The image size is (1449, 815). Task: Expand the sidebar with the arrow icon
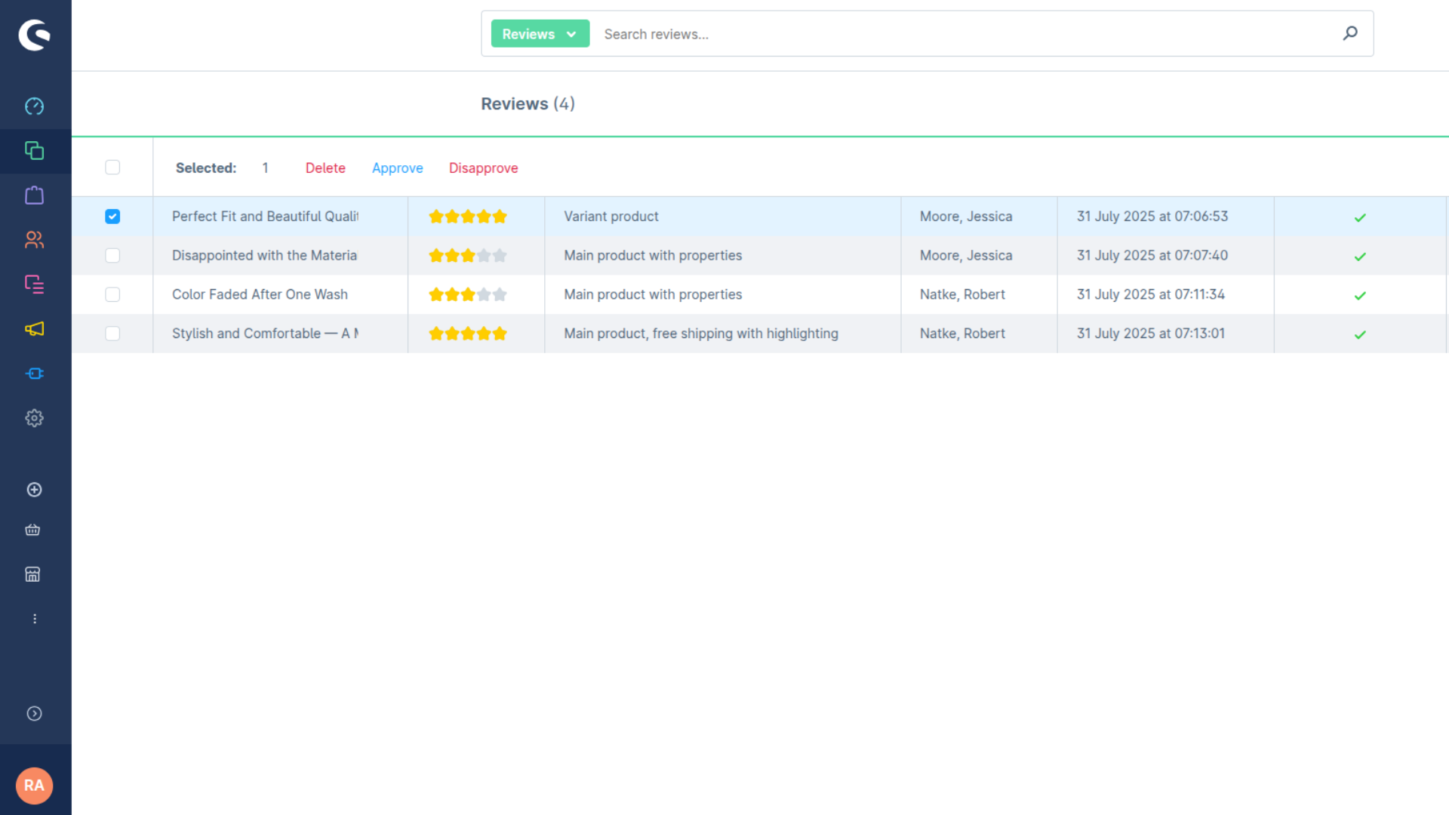click(x=34, y=714)
